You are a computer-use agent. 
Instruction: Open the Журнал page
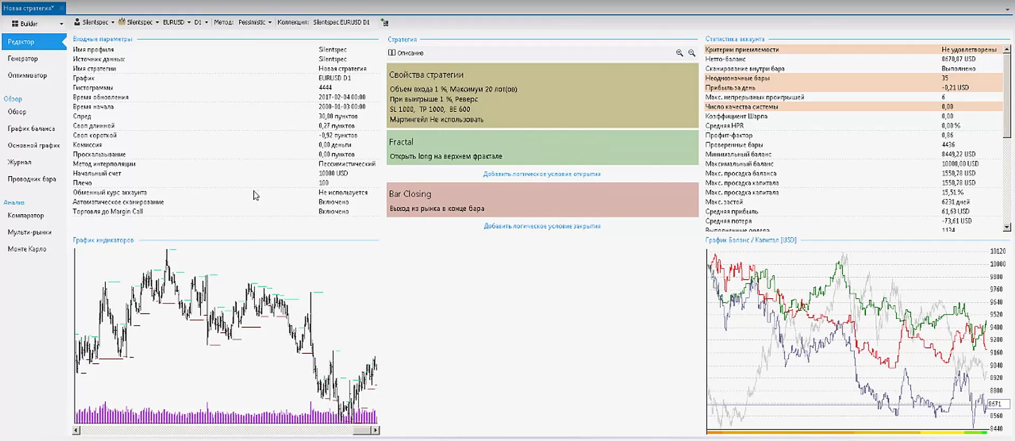[x=20, y=162]
